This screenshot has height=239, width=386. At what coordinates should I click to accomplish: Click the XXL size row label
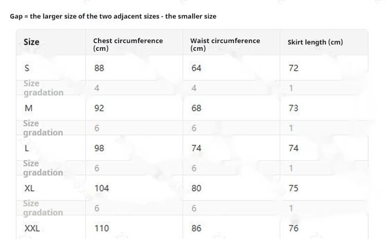32,228
